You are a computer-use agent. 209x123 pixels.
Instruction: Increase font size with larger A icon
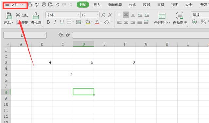click(103, 15)
